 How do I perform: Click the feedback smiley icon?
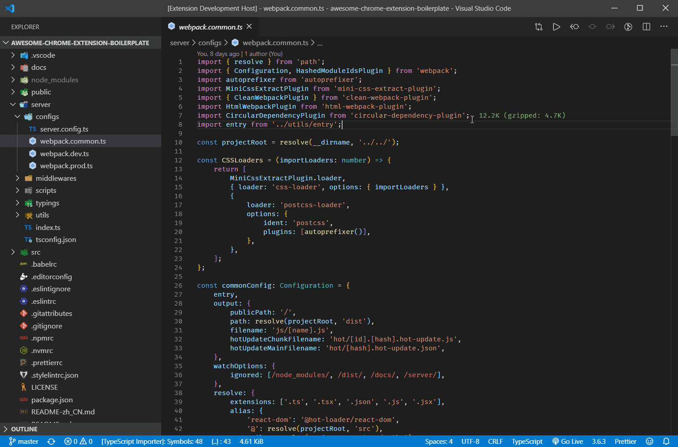[x=649, y=441]
